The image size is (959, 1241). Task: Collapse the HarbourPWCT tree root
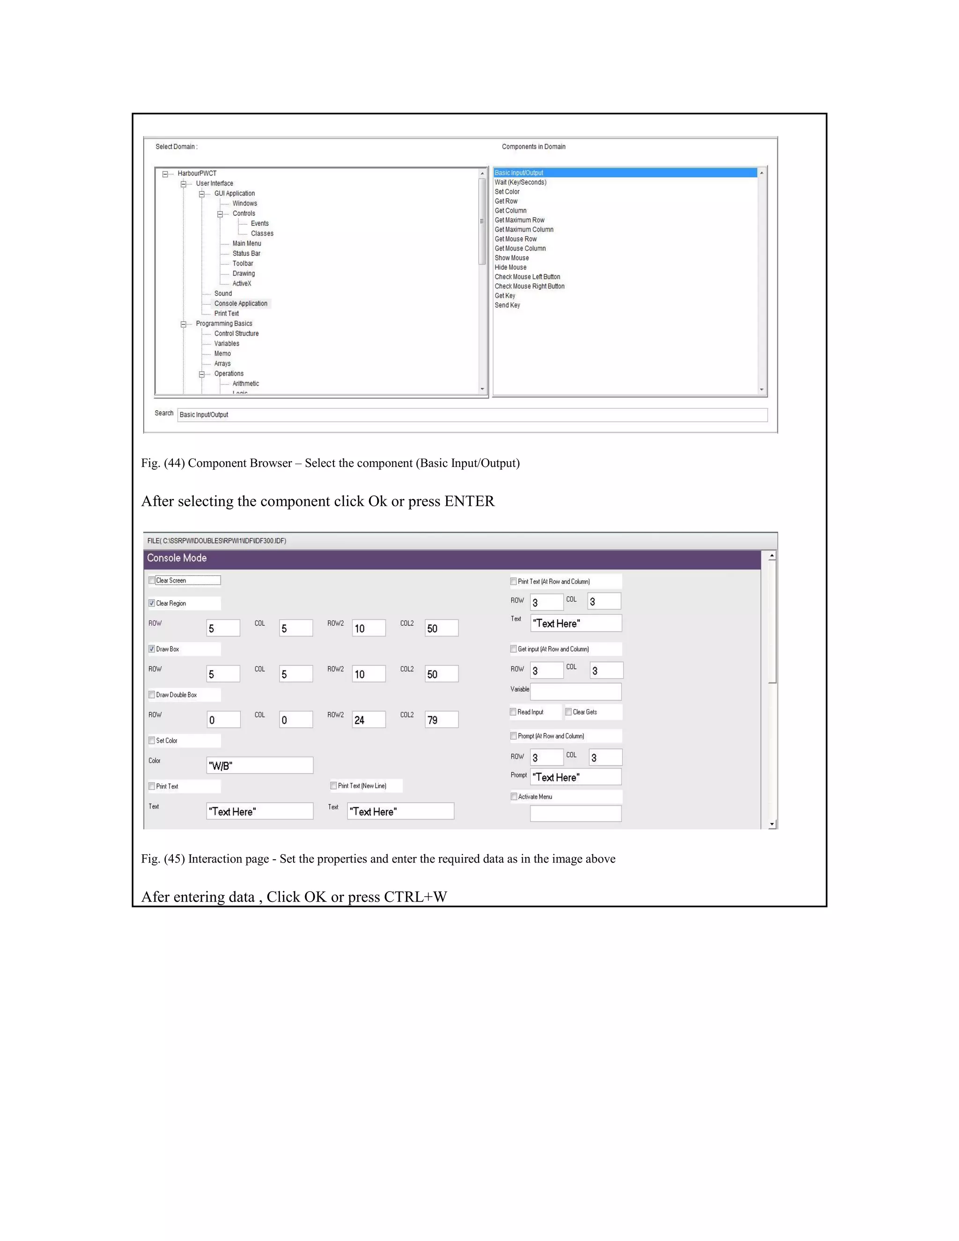click(x=165, y=175)
